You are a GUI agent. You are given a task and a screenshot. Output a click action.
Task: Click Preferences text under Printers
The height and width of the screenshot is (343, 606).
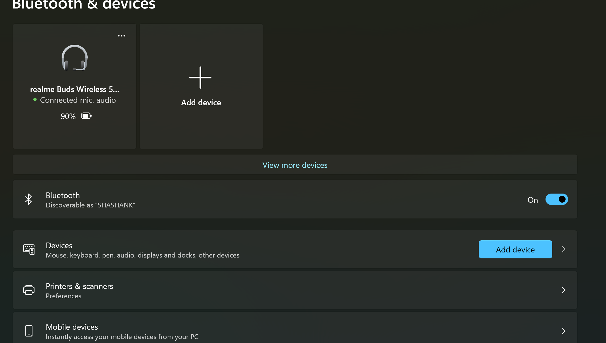pos(64,296)
